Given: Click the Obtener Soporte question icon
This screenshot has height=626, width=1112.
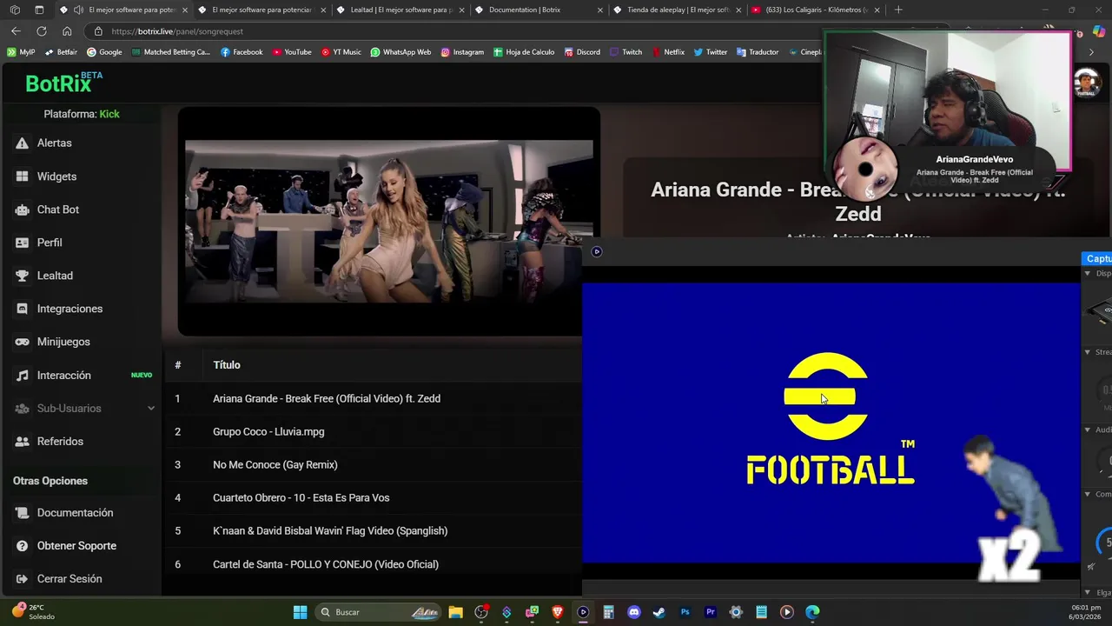Looking at the screenshot, I should [22, 546].
